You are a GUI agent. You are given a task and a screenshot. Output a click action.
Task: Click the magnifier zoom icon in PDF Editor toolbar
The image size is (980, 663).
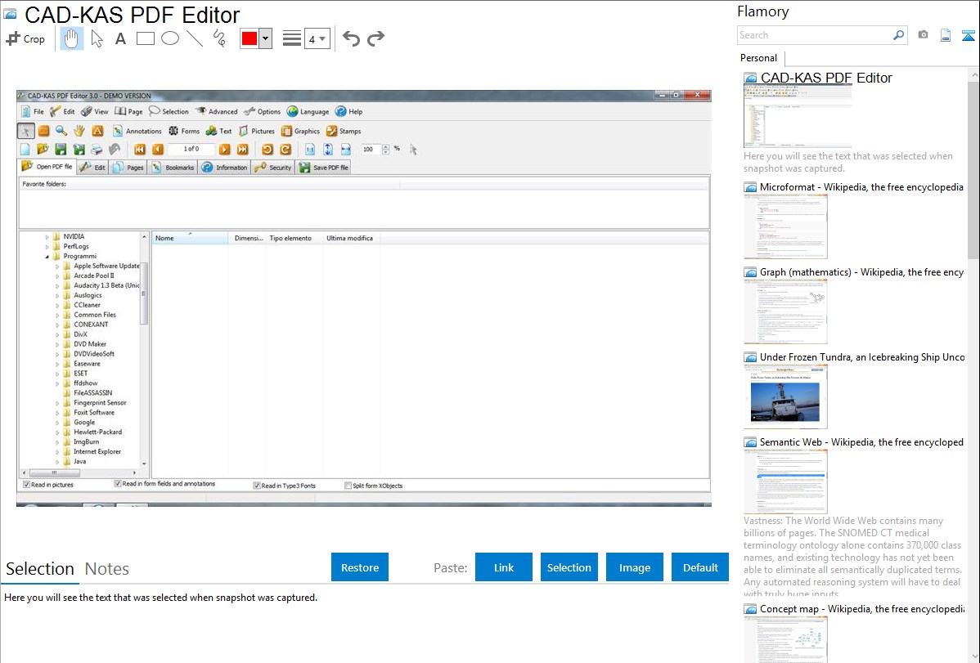[61, 131]
